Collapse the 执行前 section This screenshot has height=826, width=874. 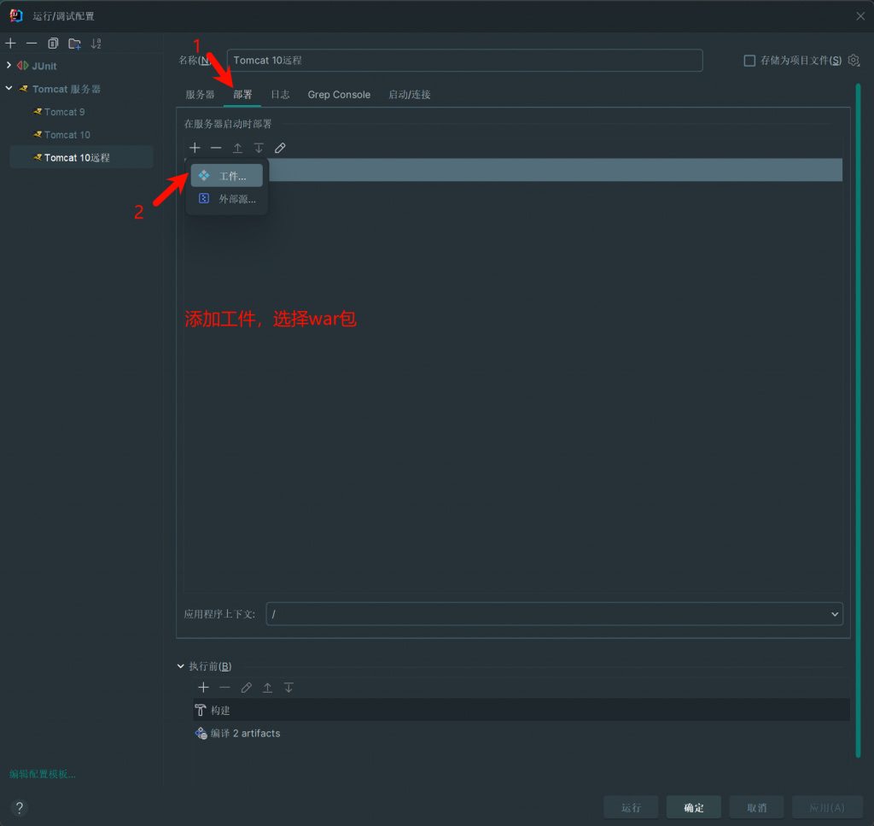181,666
